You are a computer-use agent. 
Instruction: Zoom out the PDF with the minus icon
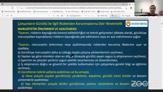49,16
